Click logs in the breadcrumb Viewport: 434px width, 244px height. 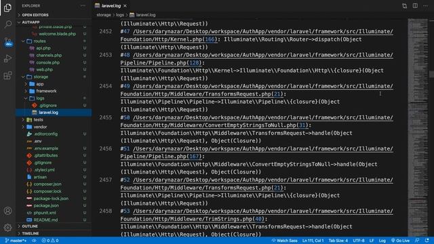120,15
